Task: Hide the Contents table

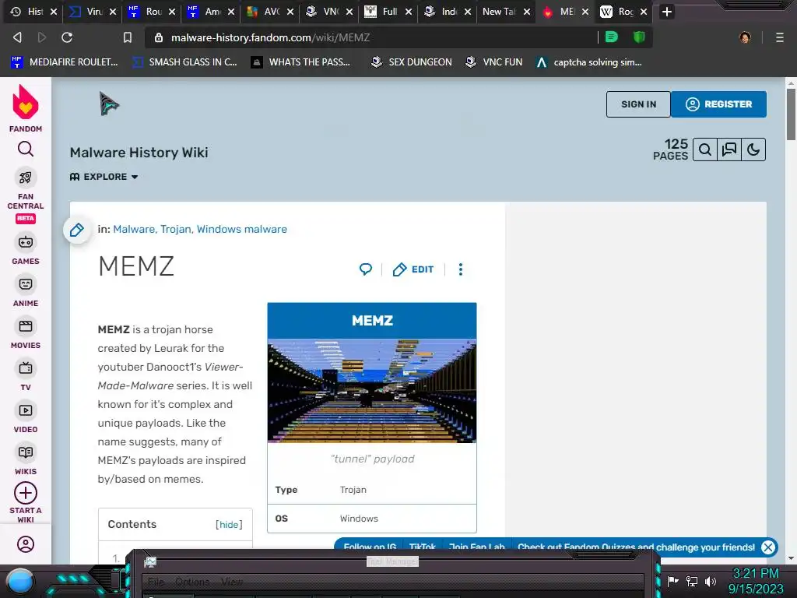Action: click(229, 524)
